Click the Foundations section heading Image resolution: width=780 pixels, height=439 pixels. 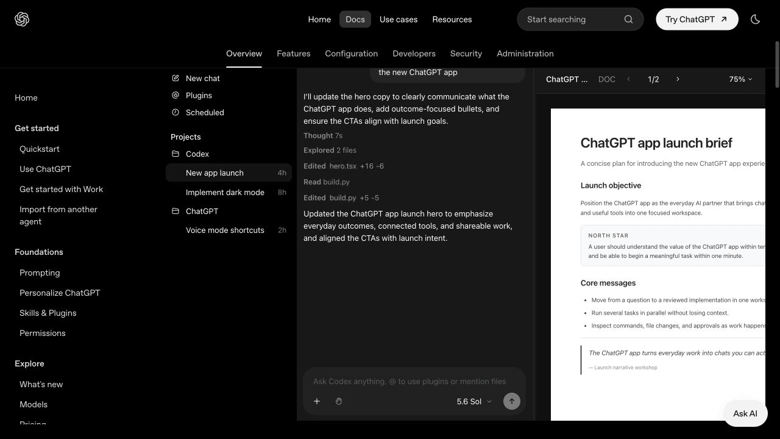[39, 252]
